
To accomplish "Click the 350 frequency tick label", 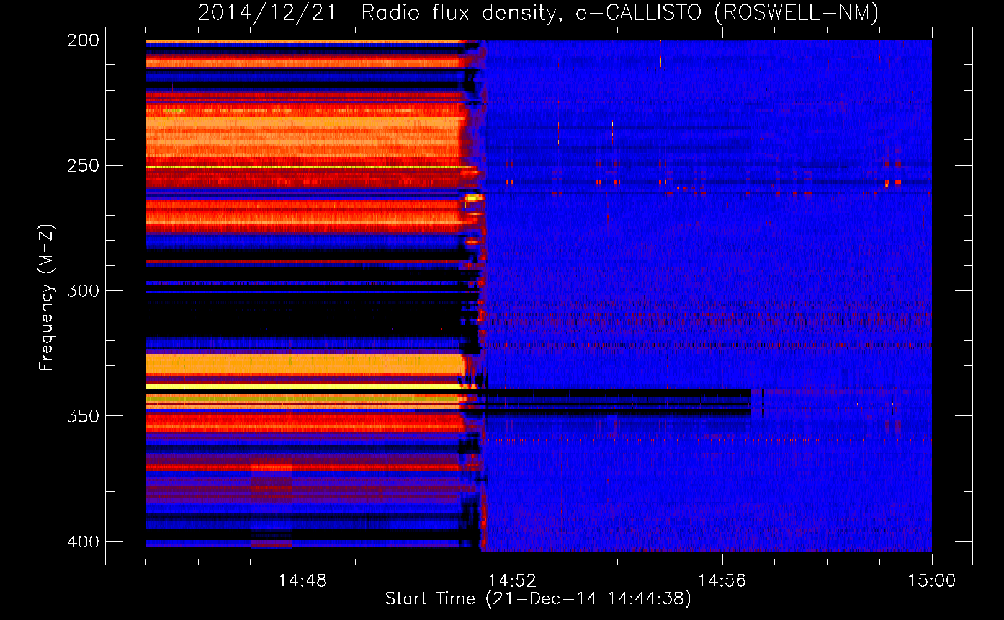I will pos(83,416).
